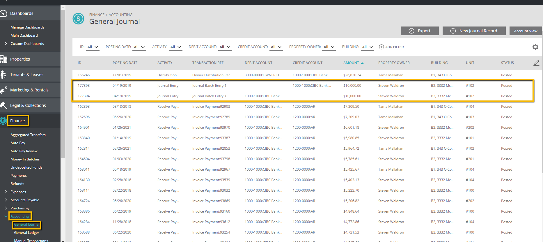The image size is (543, 242).
Task: Open the Activity filter dropdown
Action: click(x=176, y=47)
